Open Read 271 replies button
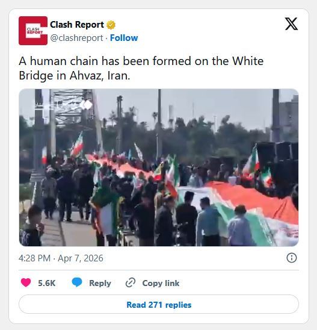The height and width of the screenshot is (330, 317). pos(159,304)
